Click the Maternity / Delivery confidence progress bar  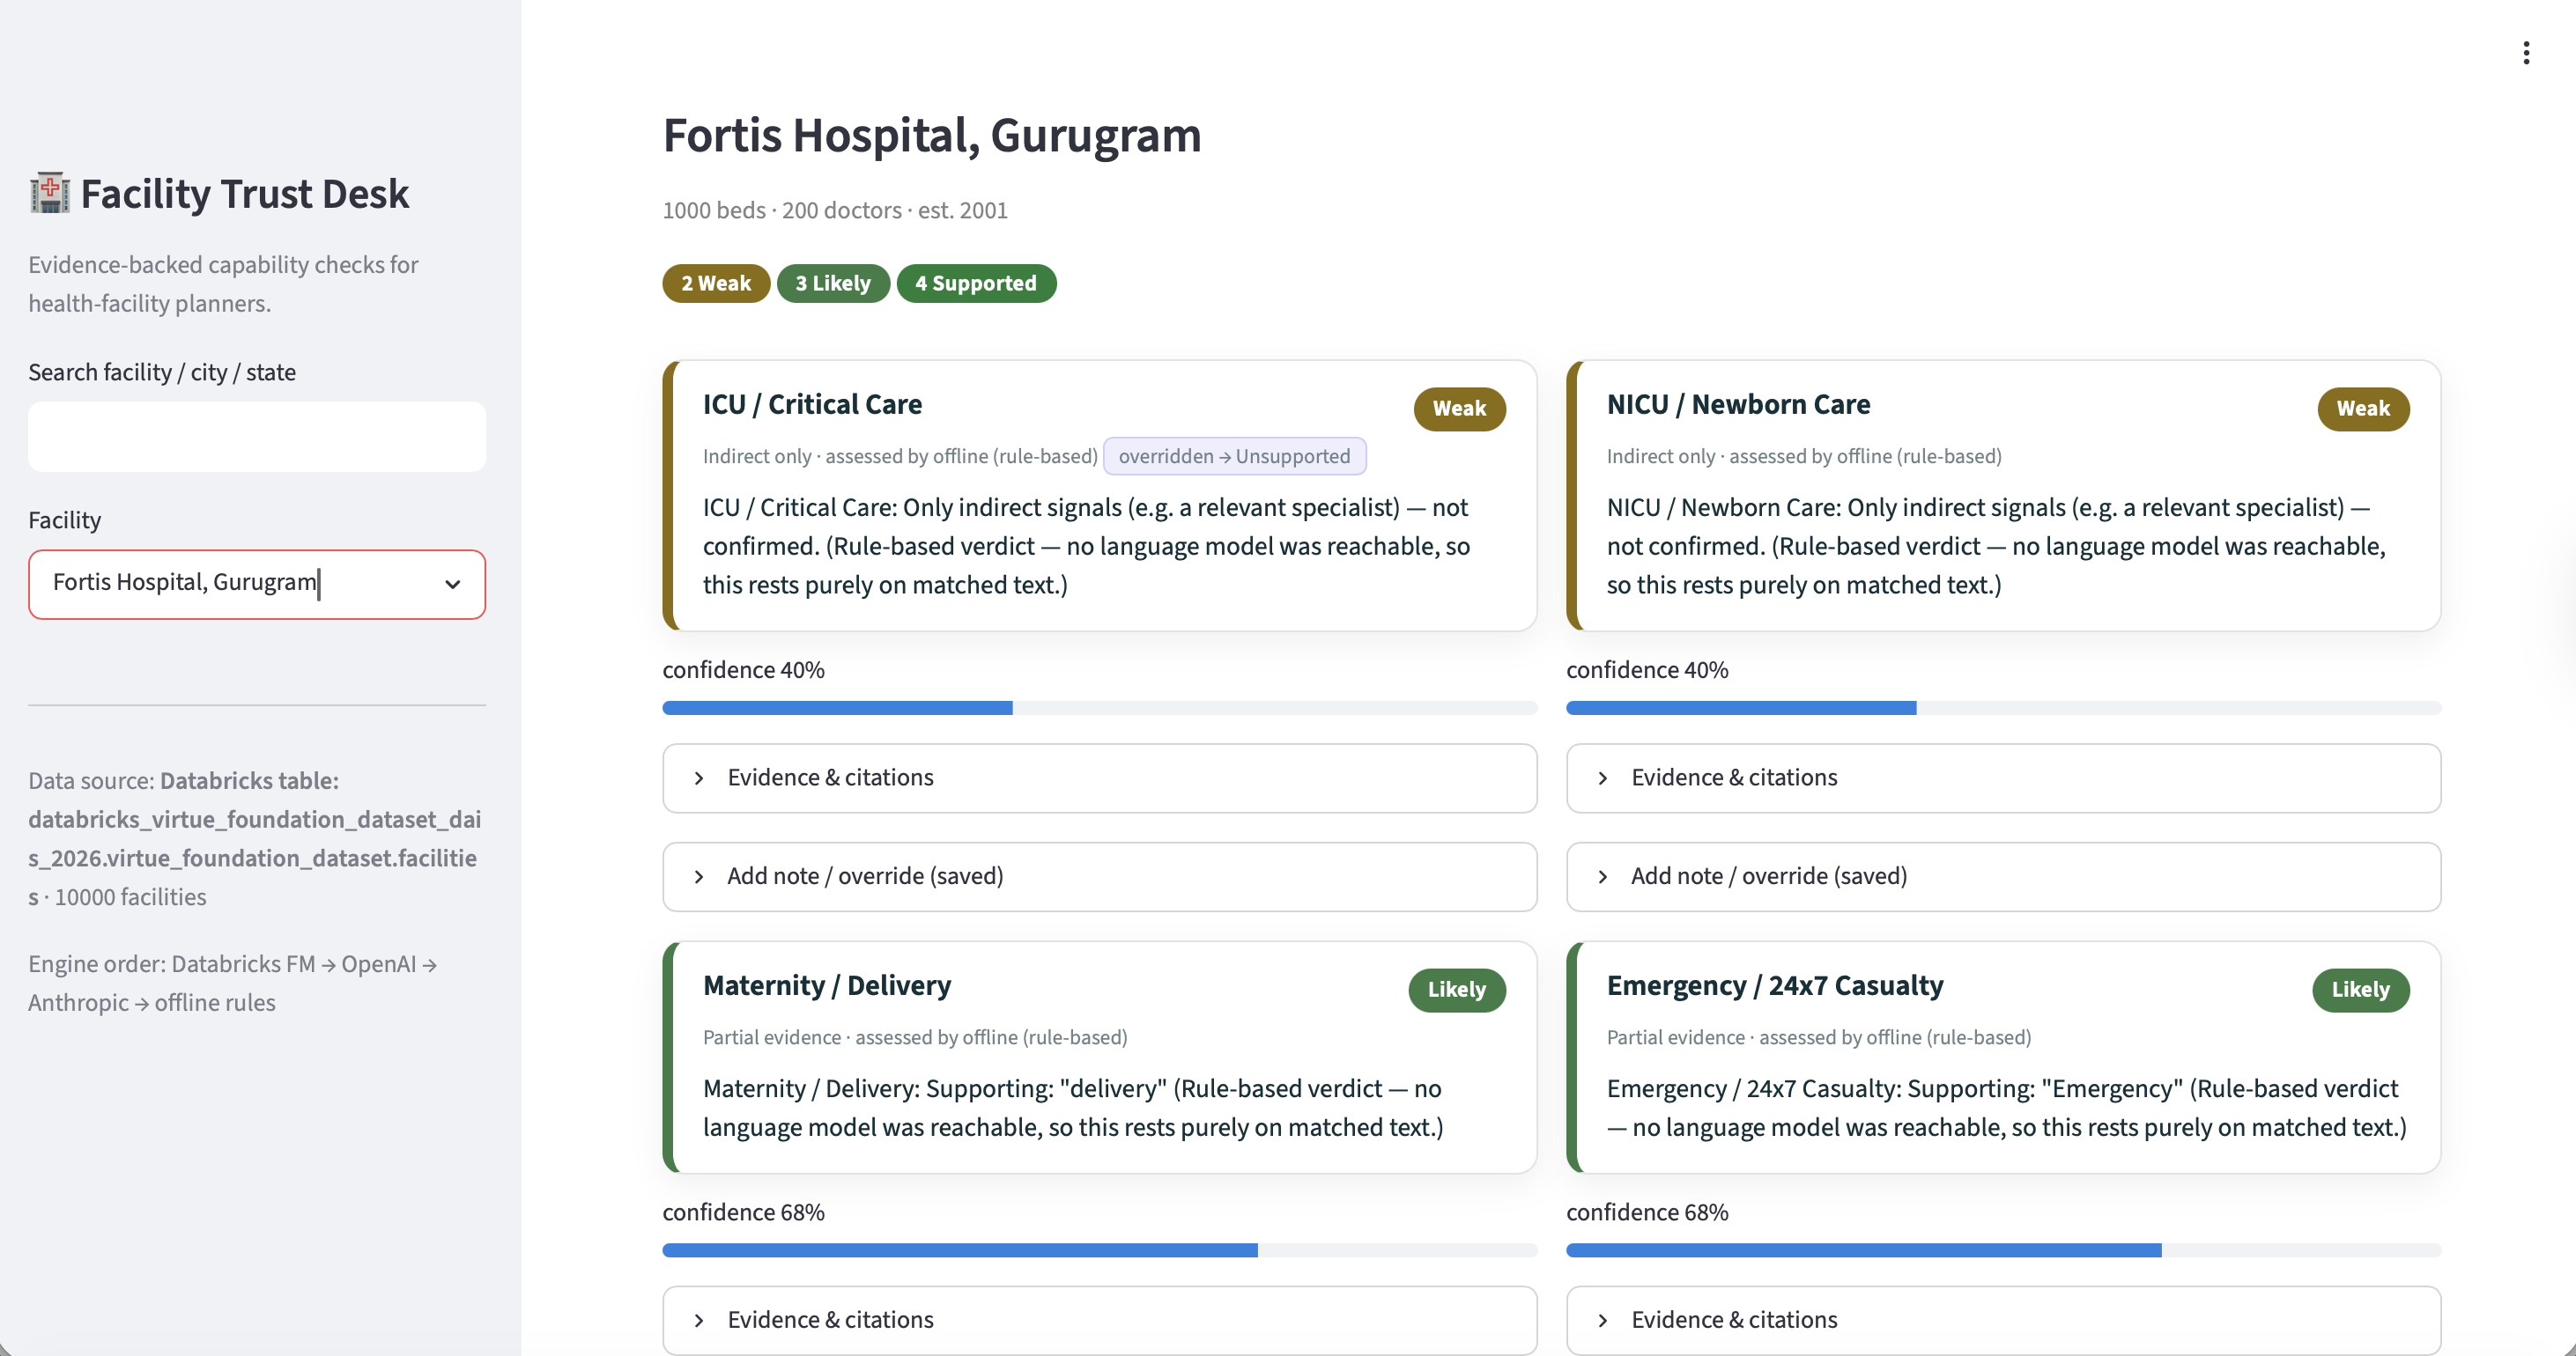[x=1099, y=1251]
